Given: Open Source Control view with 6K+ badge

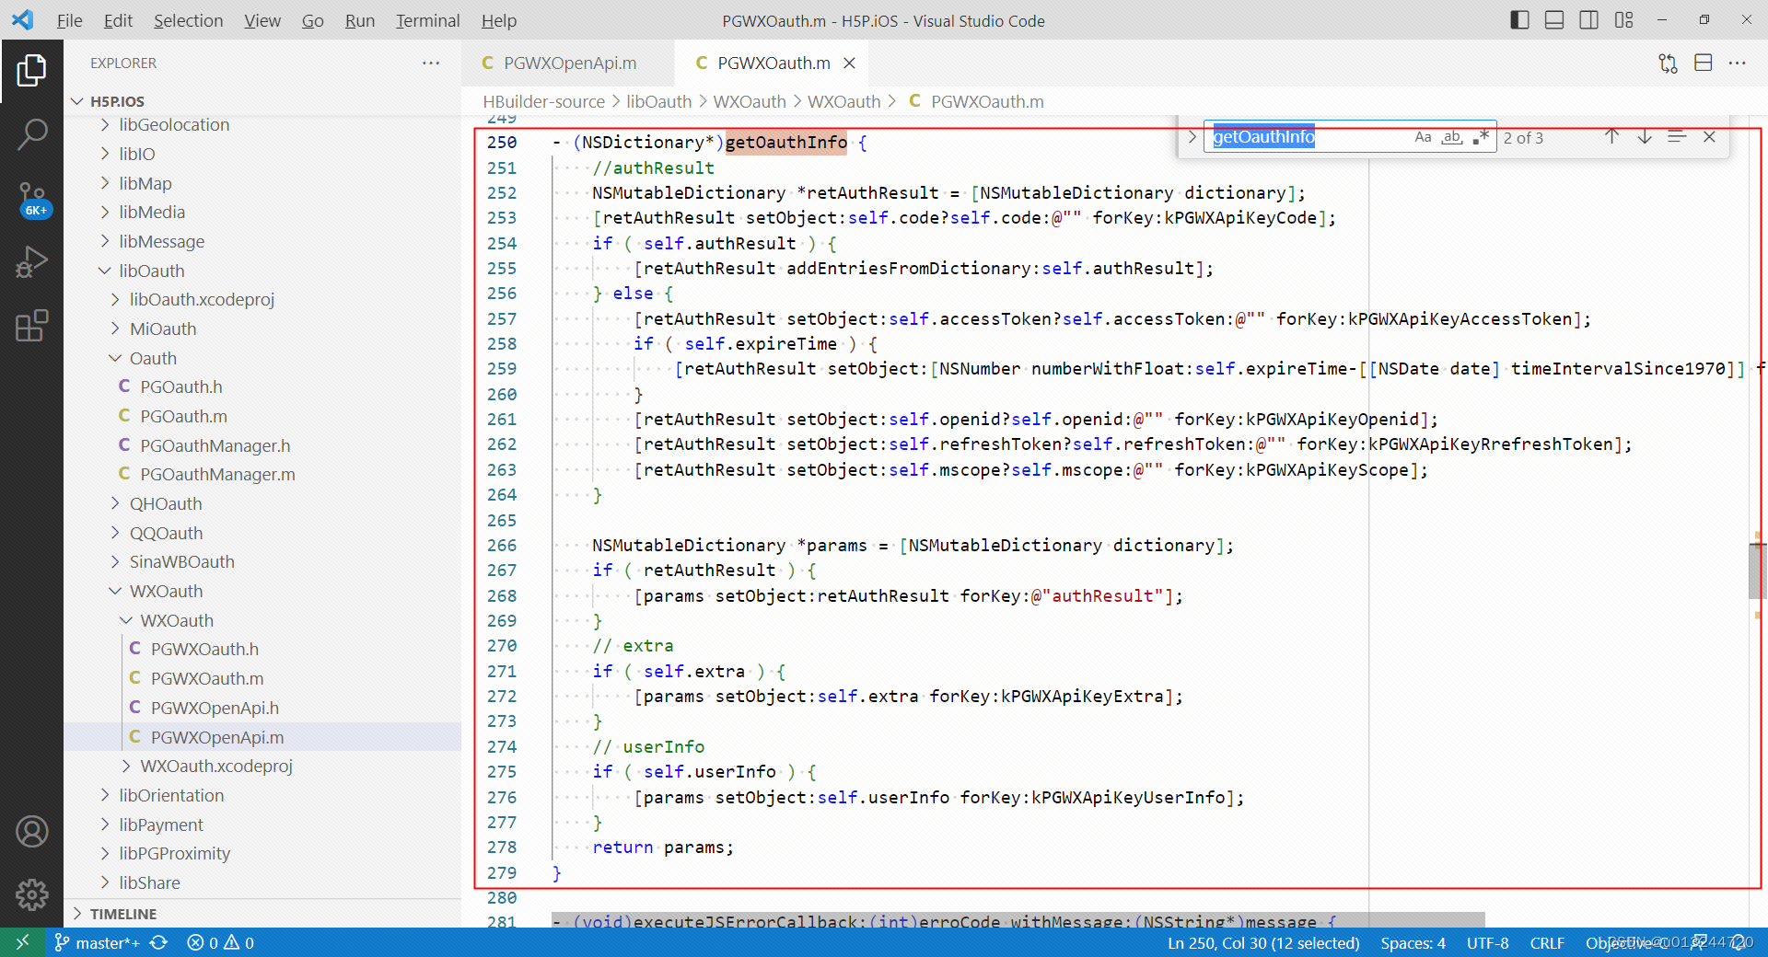Looking at the screenshot, I should [x=31, y=199].
